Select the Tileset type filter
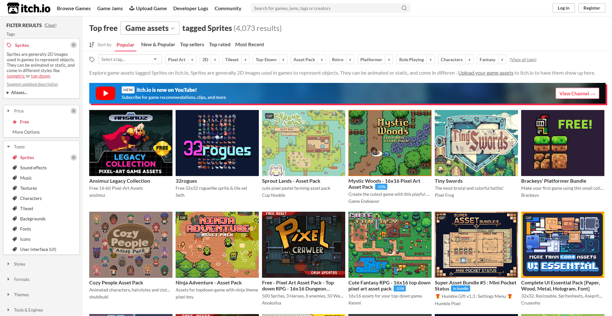 (26, 209)
